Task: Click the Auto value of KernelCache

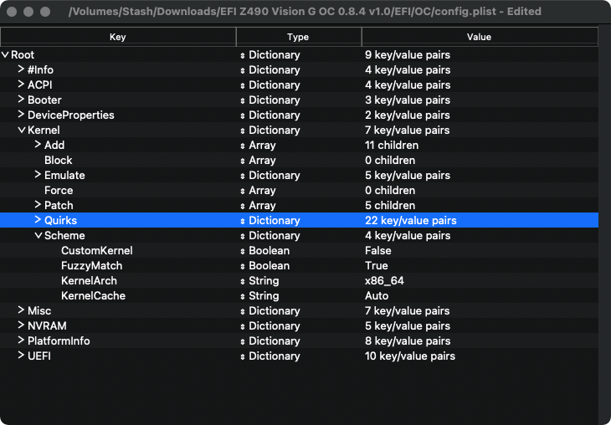Action: coord(377,295)
